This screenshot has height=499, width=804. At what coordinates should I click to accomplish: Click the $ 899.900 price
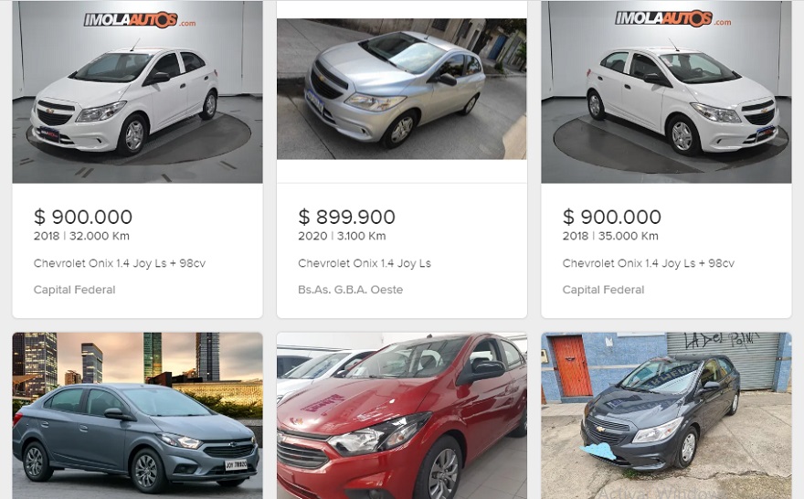[x=346, y=217]
